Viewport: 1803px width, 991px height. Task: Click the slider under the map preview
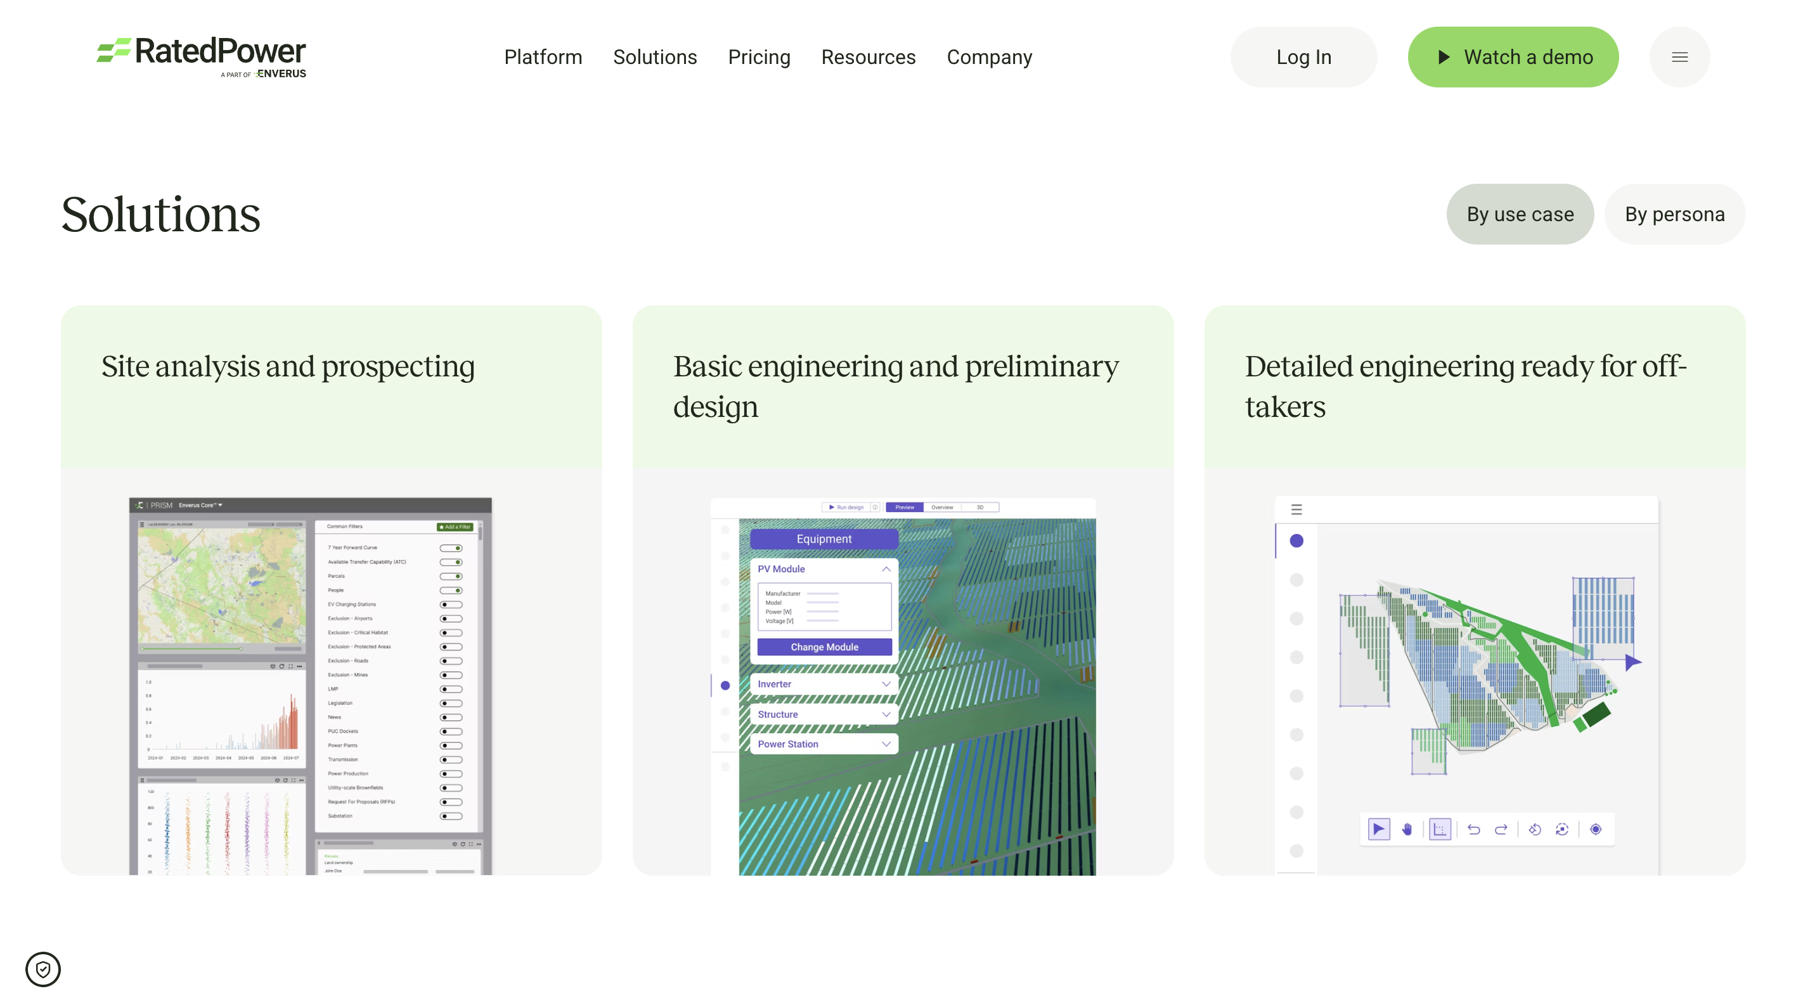(193, 648)
